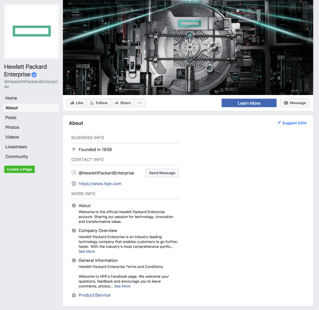Click the category icon beside Product/Service

[74, 295]
